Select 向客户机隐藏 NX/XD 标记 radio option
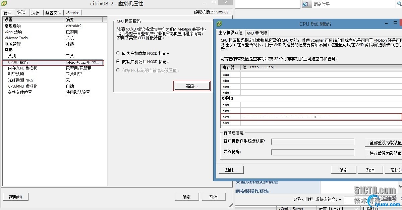The width and height of the screenshot is (402, 210). (x=118, y=53)
